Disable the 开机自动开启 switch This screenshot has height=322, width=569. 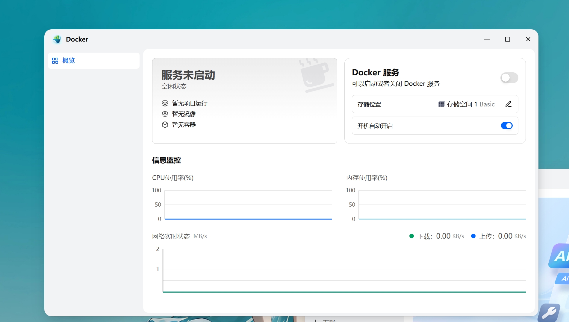(x=507, y=126)
